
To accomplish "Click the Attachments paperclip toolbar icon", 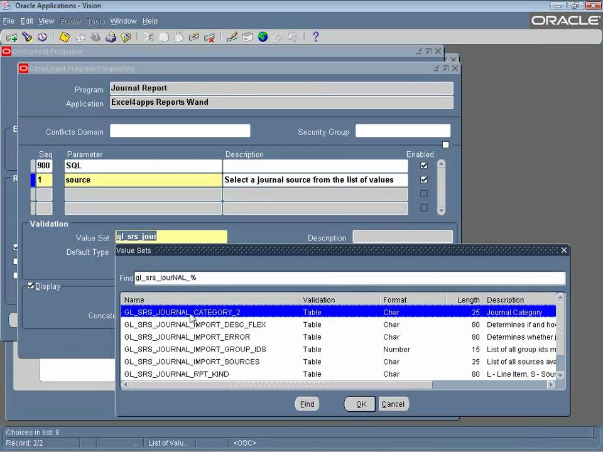I will 278,37.
